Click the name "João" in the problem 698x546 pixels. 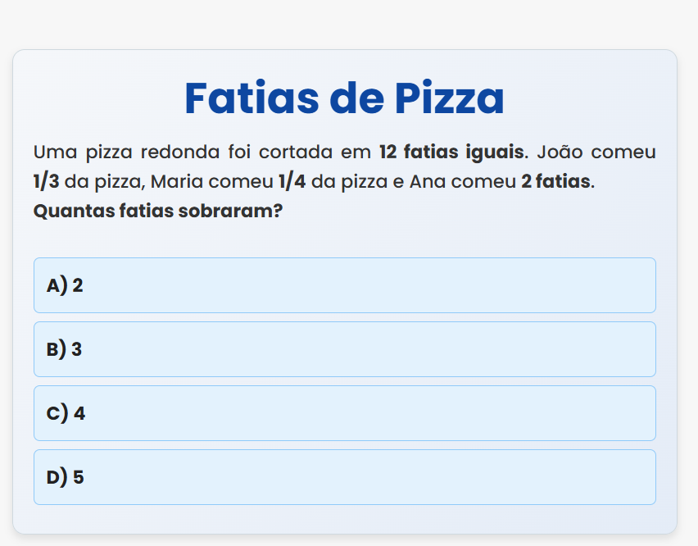561,152
